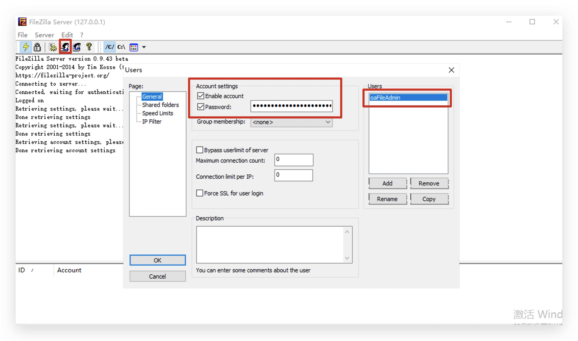This screenshot has height=341, width=578.
Task: Toggle the server online with the lightning bolt icon
Action: 25,47
